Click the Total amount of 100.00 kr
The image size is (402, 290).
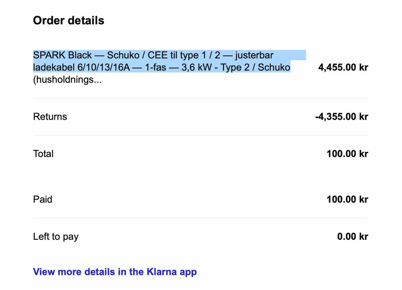(x=347, y=154)
